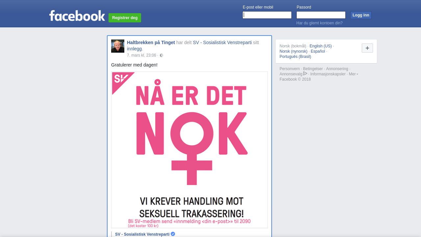Open the Personvern footer link
Viewport: 421px width, 237px height.
[290, 69]
